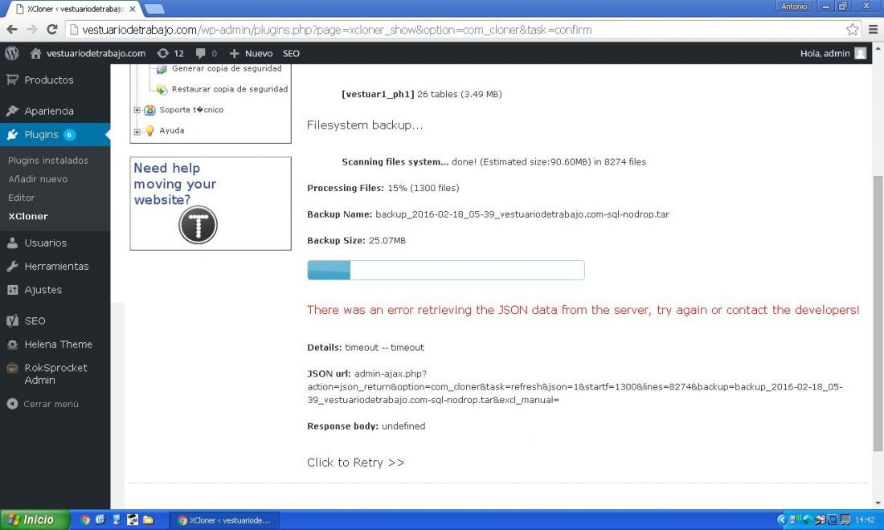Open the Restaurar copia de seguridad link

(230, 89)
